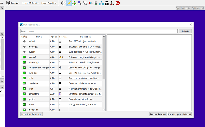This screenshot has width=205, height=127.
Task: Sort plugins by the Description column header
Action: coord(85,37)
